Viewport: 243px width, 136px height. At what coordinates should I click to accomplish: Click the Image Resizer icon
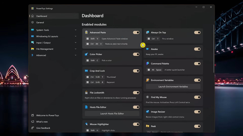[147, 111]
